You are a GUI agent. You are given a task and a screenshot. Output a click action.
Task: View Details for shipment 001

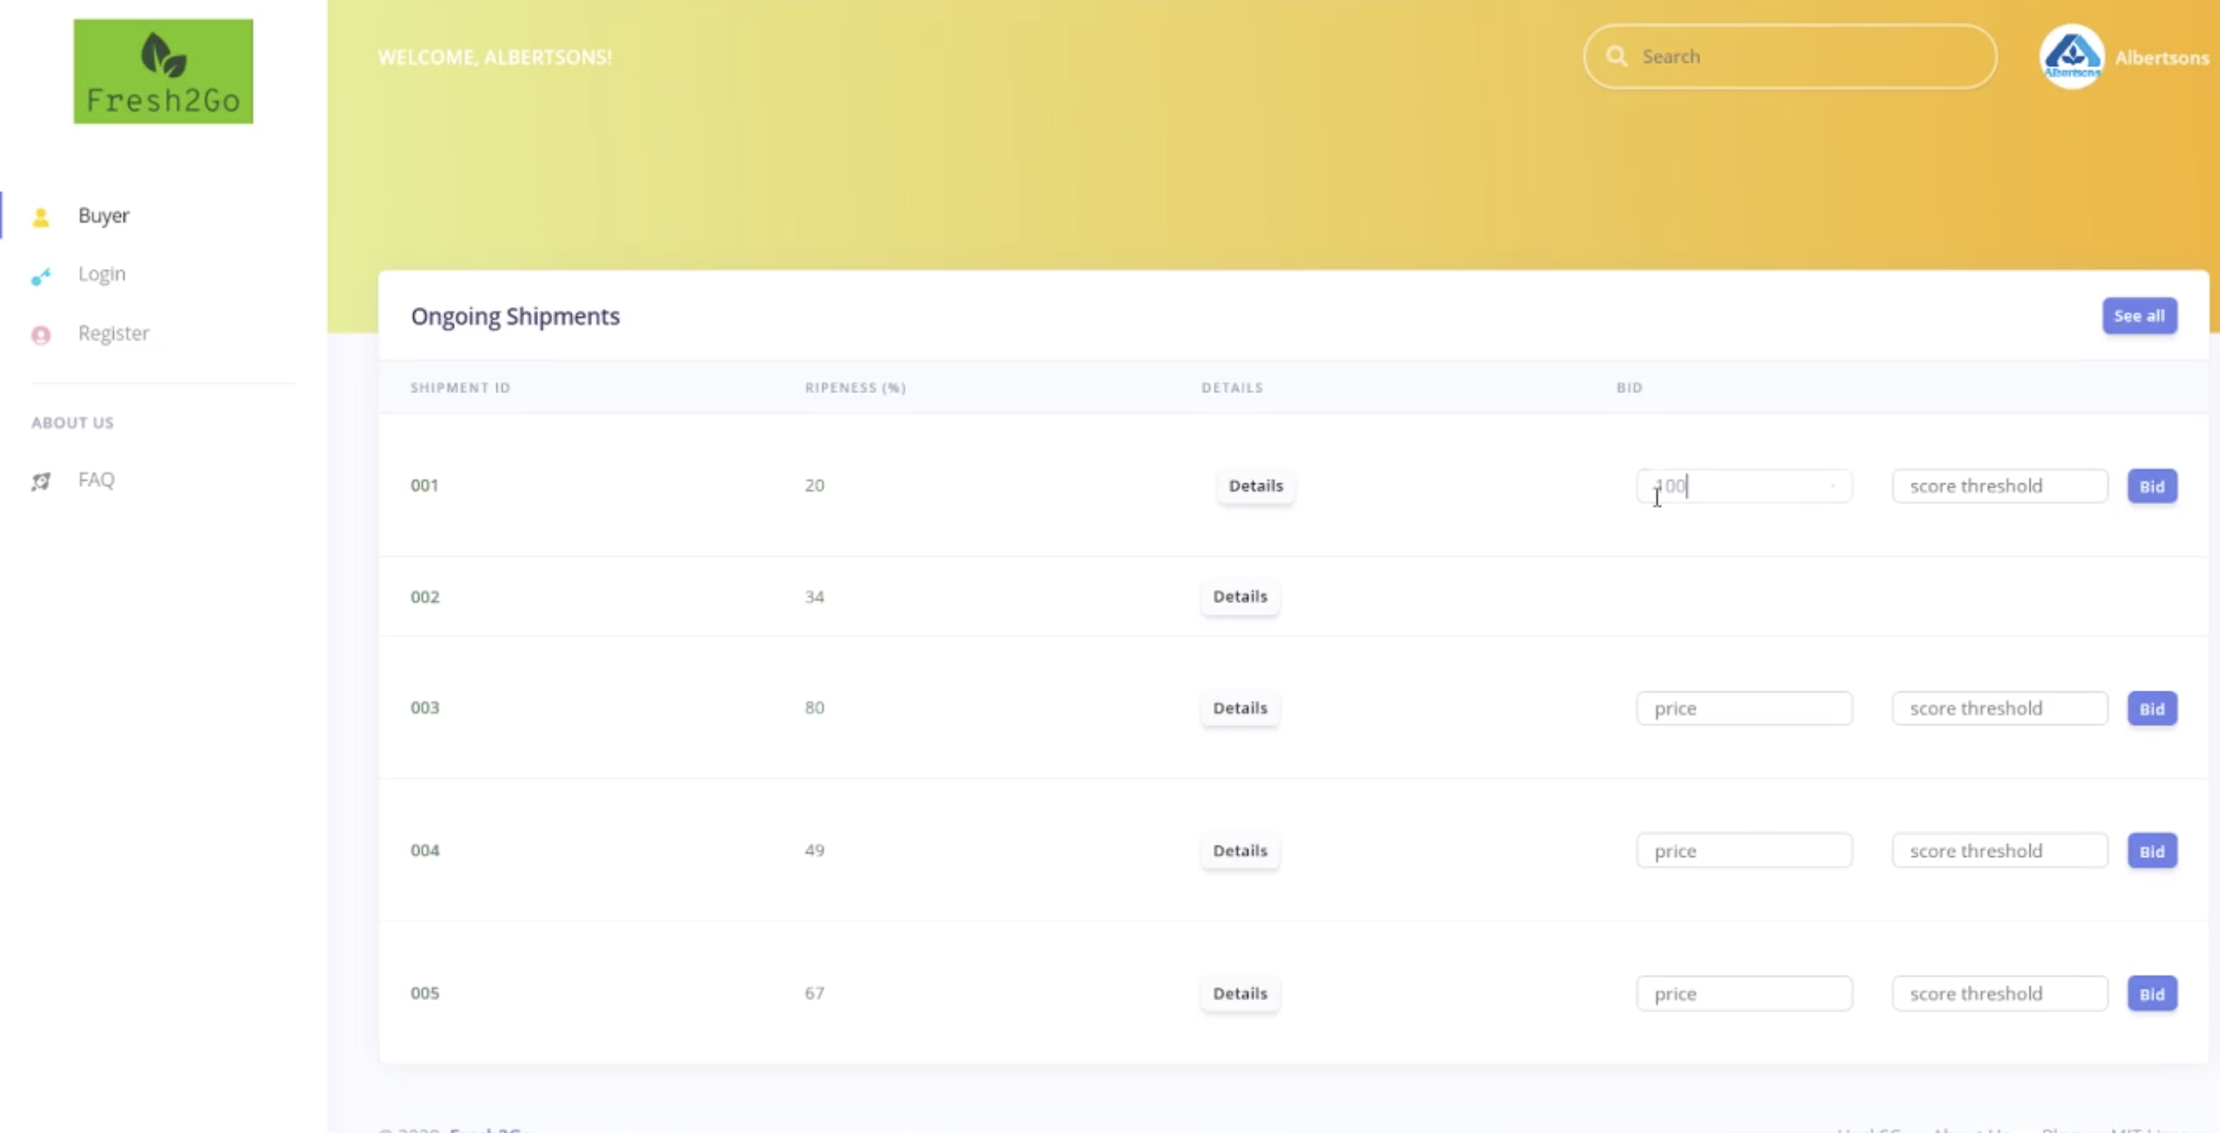pos(1255,486)
